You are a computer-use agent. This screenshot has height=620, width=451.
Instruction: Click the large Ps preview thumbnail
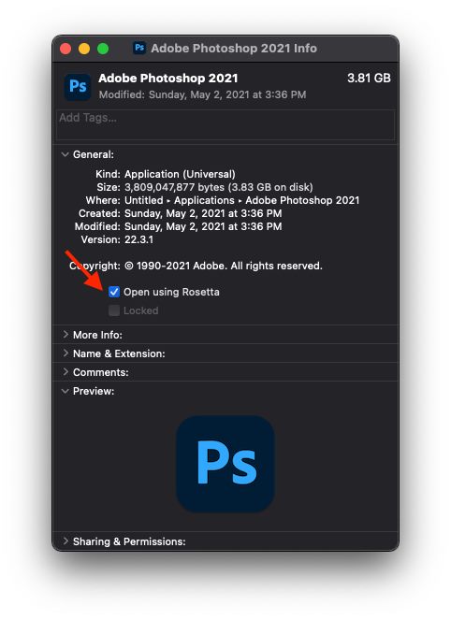click(x=225, y=464)
